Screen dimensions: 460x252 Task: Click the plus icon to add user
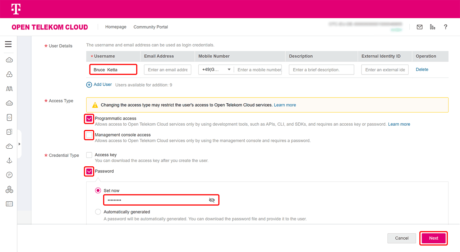(x=89, y=85)
